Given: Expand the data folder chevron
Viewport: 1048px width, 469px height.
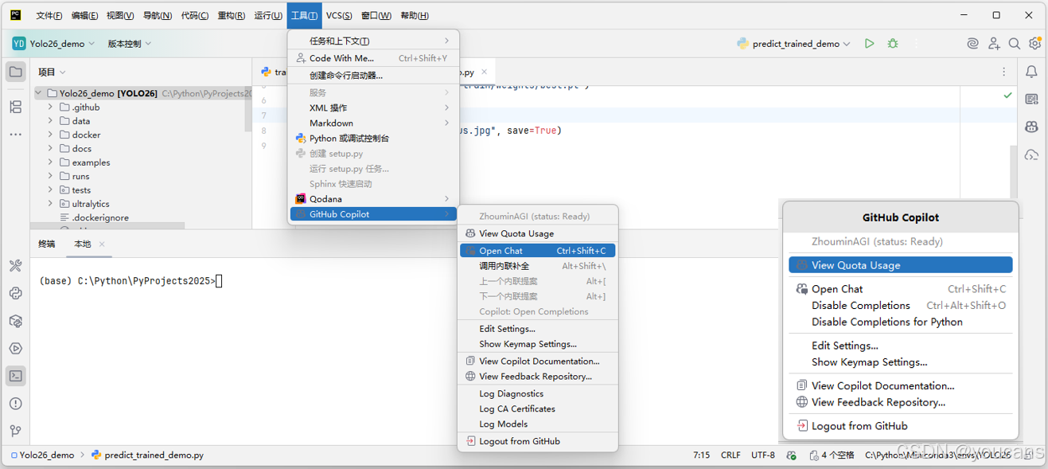Looking at the screenshot, I should [x=50, y=121].
